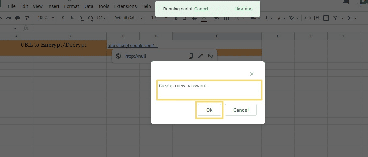This screenshot has height=157, width=368.
Task: Expand the 123 number format dropdown
Action: (x=100, y=18)
